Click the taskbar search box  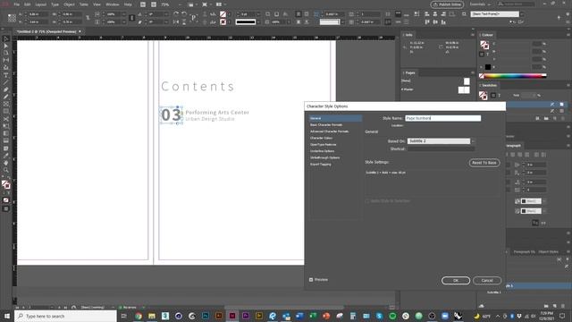click(65, 316)
